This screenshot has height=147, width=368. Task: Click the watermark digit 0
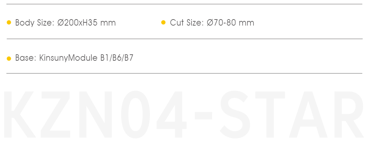[135, 114]
